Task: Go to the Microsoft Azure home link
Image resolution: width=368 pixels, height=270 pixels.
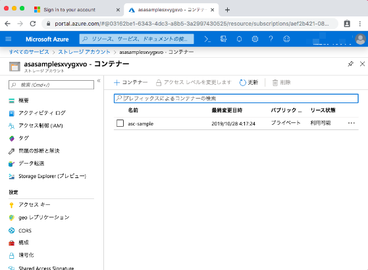Action: pyautogui.click(x=47, y=39)
